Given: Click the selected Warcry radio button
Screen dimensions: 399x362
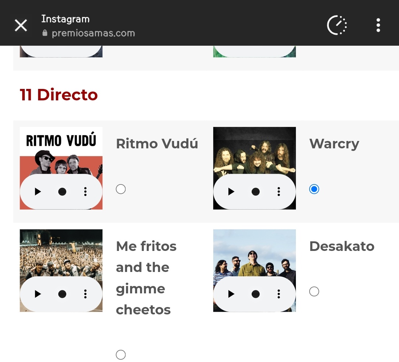Looking at the screenshot, I should pyautogui.click(x=314, y=189).
